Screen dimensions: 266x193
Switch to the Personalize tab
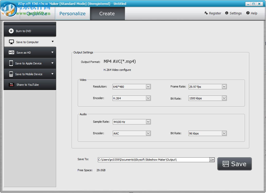[x=72, y=14]
